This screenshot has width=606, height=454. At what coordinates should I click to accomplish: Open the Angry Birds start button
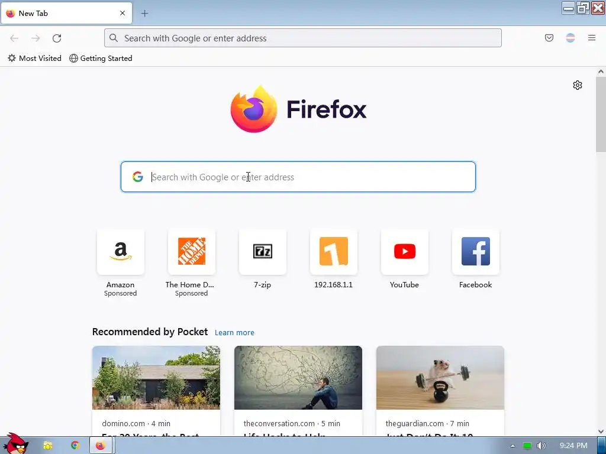[15, 443]
